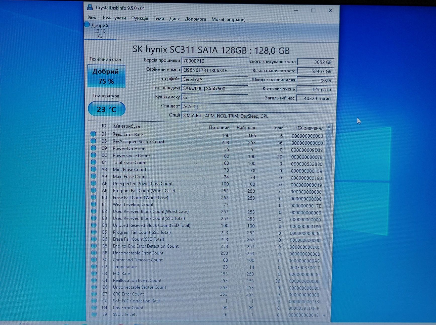The width and height of the screenshot is (436, 325).
Task: Minimize the CrystalDiskInfo window
Action: 296,10
